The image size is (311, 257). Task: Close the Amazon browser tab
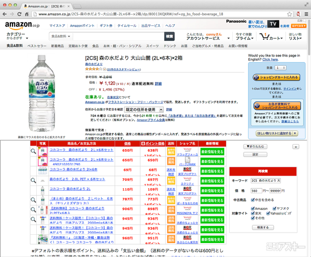click(68, 6)
